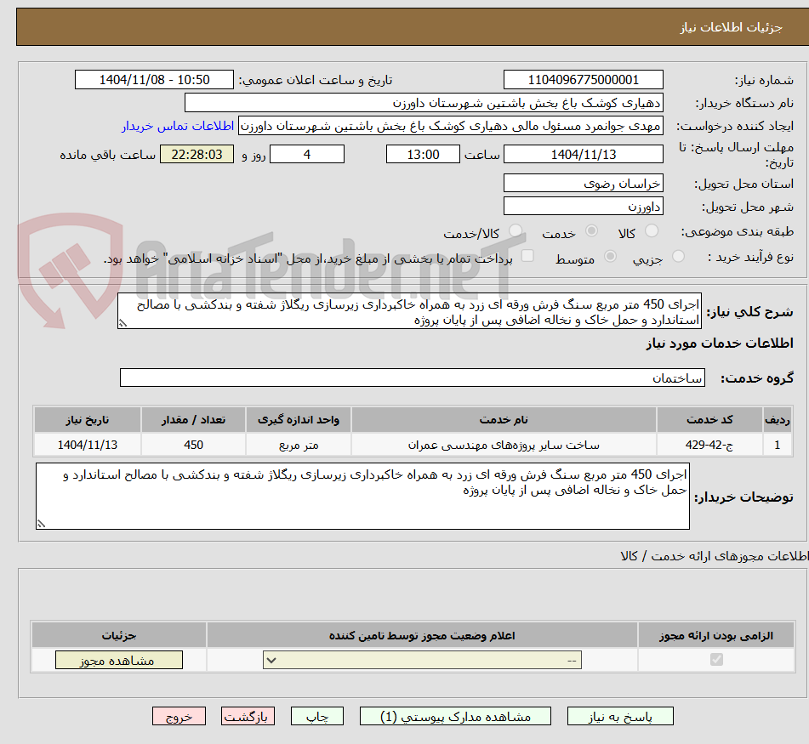The height and width of the screenshot is (744, 809).
Task: Click the اطلاعات مجوزهای ارائه خدمت / کالا heading
Action: [x=714, y=556]
